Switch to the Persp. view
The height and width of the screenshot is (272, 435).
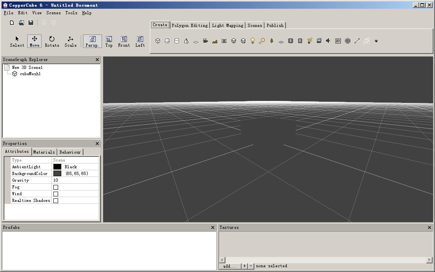click(x=93, y=42)
